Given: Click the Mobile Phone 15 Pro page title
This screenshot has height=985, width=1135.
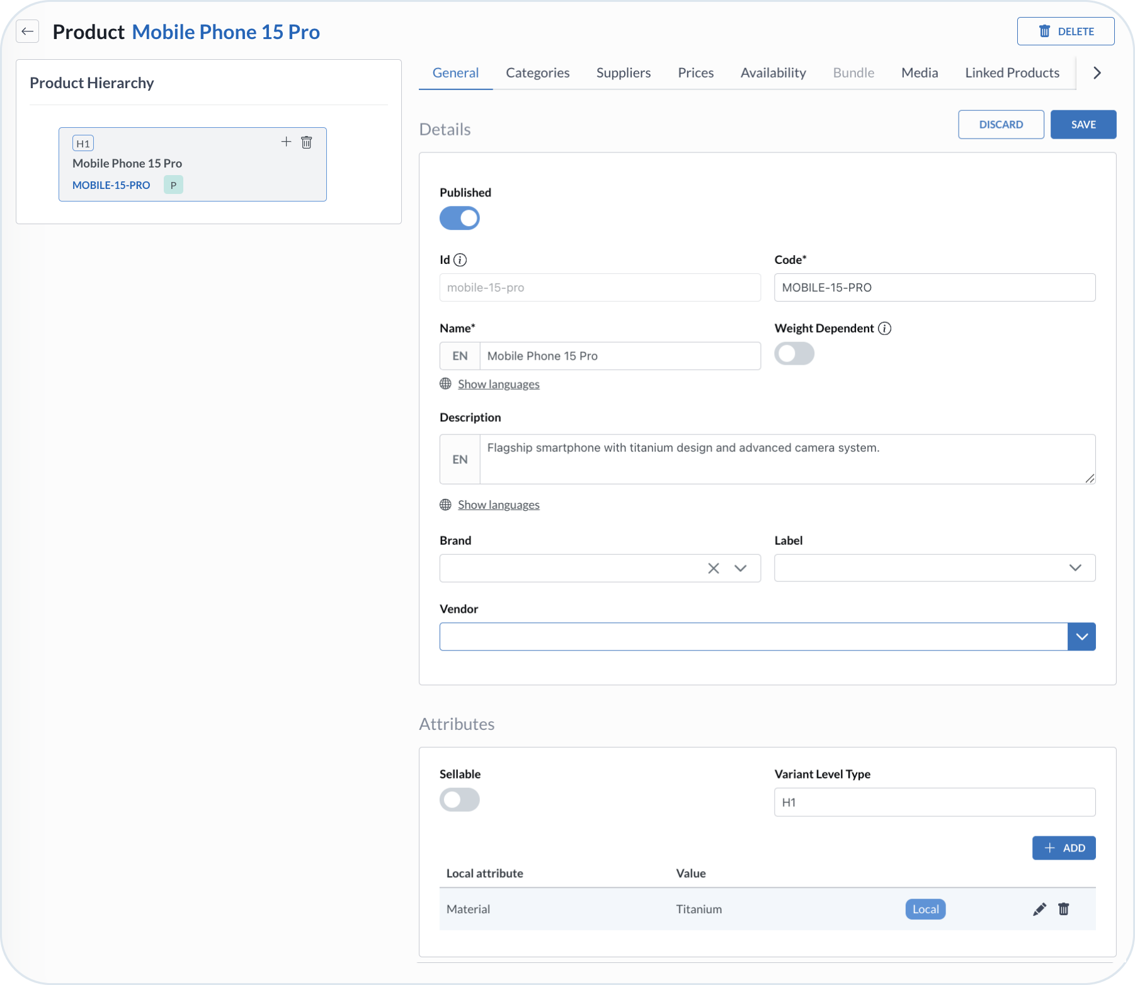Looking at the screenshot, I should point(226,32).
